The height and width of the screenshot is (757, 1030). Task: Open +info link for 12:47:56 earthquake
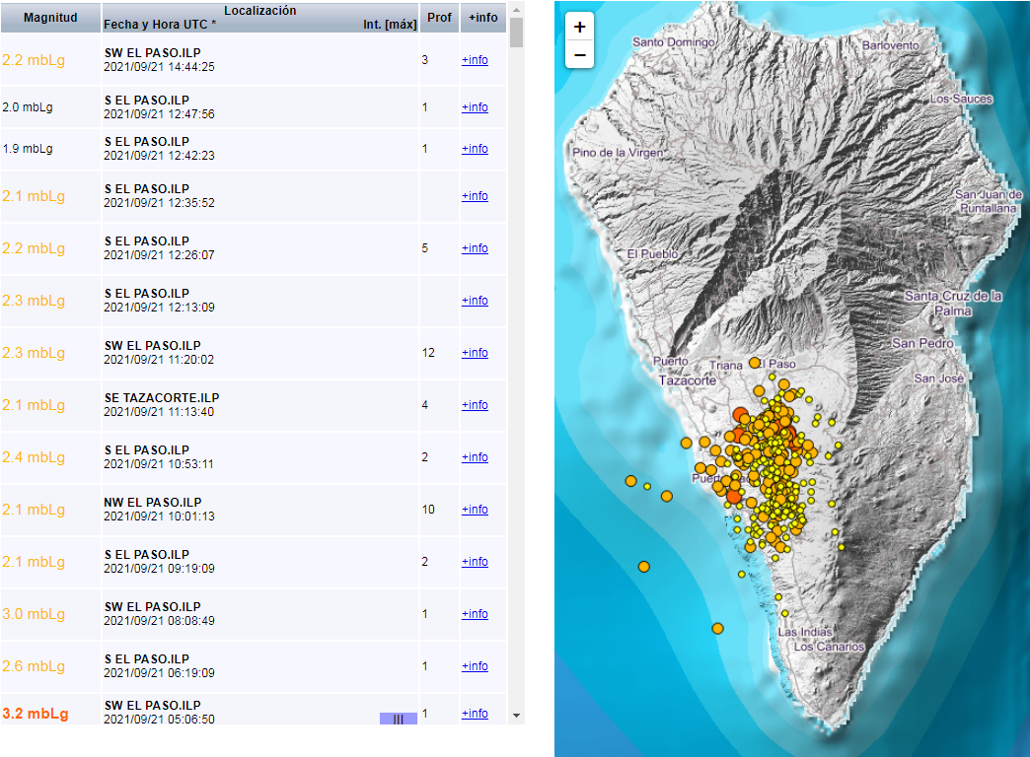point(475,107)
